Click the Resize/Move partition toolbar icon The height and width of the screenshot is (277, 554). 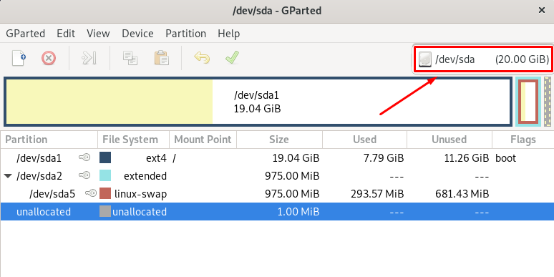coord(89,58)
